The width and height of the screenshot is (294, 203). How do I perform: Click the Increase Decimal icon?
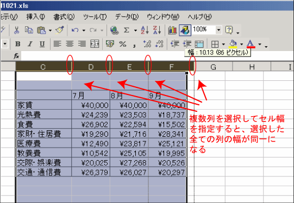tap(147, 44)
